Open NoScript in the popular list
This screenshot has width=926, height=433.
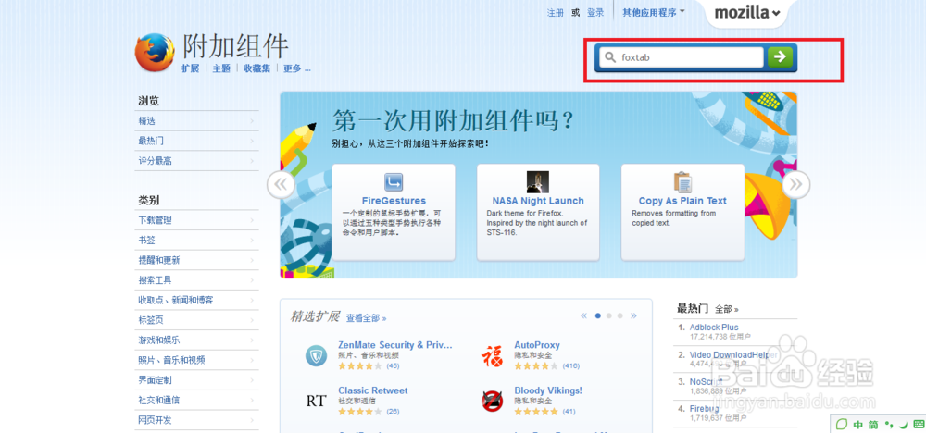[705, 382]
